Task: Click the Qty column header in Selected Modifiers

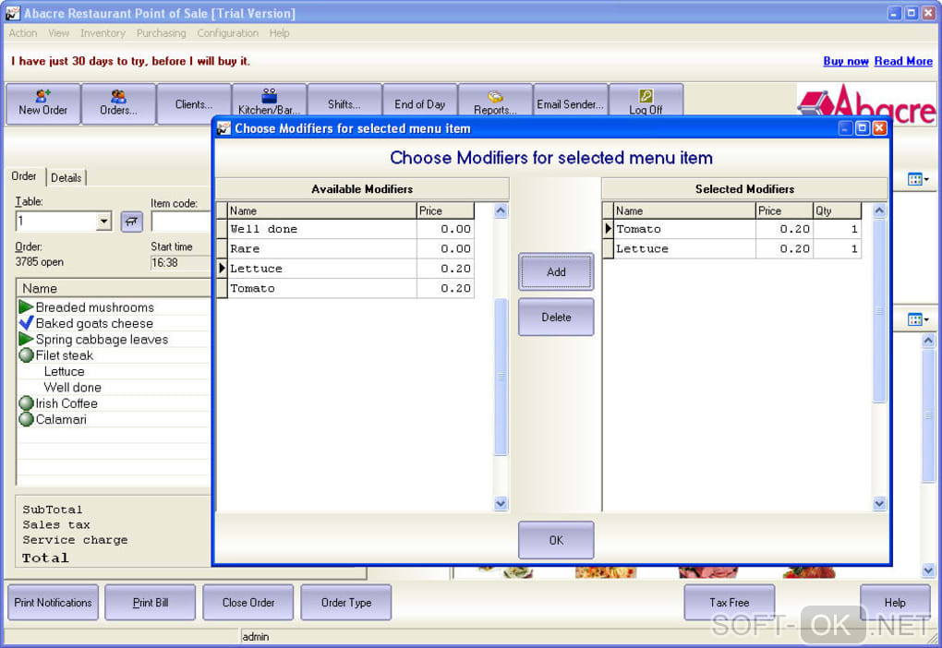Action: (x=837, y=210)
